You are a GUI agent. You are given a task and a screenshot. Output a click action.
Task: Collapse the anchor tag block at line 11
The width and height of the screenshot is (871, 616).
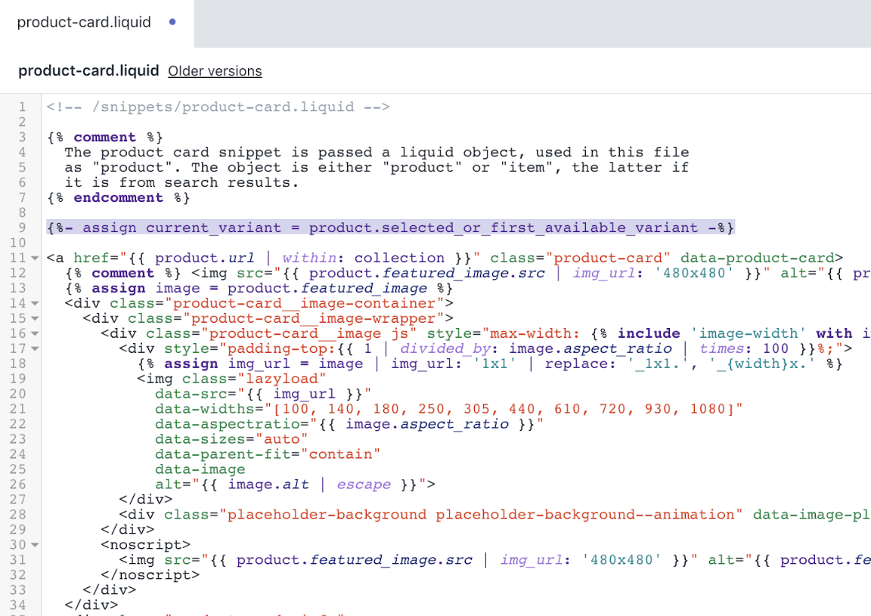click(35, 258)
